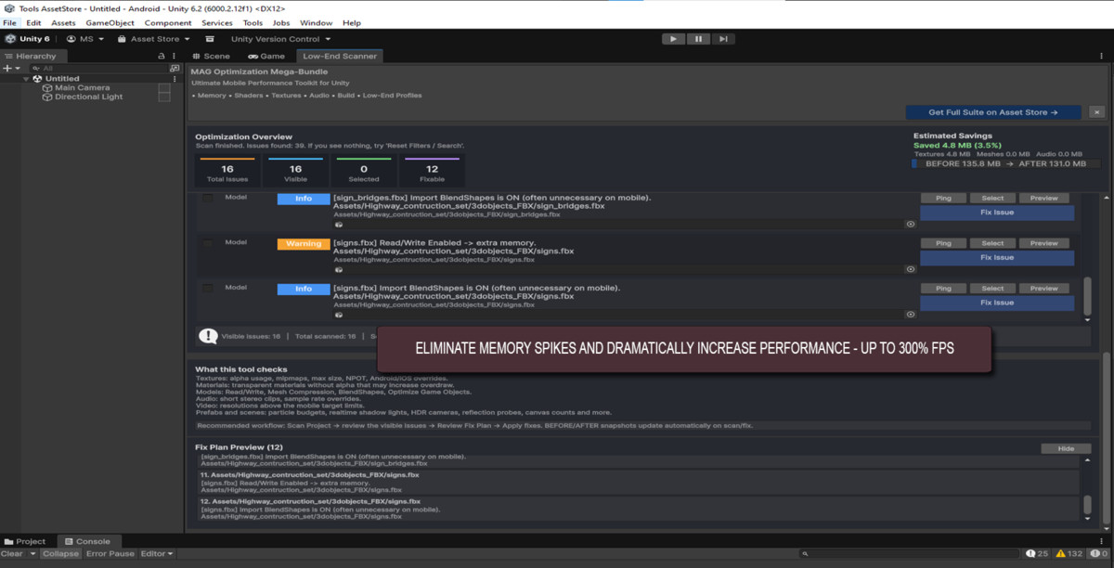Switch to the Game tab
Image resolution: width=1114 pixels, height=568 pixels.
click(267, 56)
